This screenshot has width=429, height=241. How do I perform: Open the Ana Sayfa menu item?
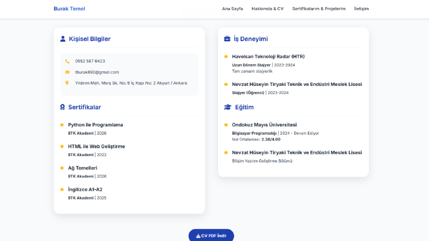coord(232,9)
